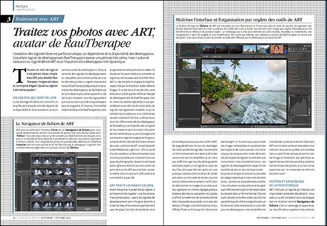
Task: Collapse the tone curve section header
Action: coord(300,95)
